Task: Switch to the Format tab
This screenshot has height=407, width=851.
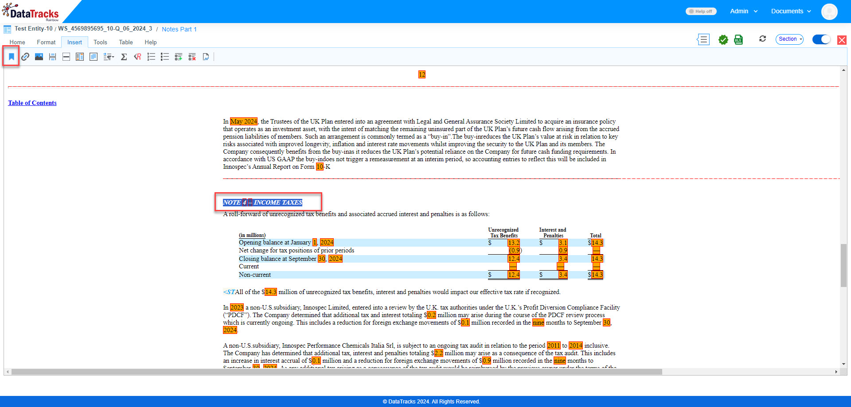Action: [46, 43]
